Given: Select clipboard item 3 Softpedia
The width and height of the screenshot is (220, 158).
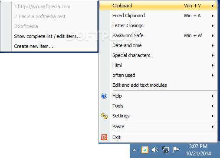Looking at the screenshot, I should (49, 26).
